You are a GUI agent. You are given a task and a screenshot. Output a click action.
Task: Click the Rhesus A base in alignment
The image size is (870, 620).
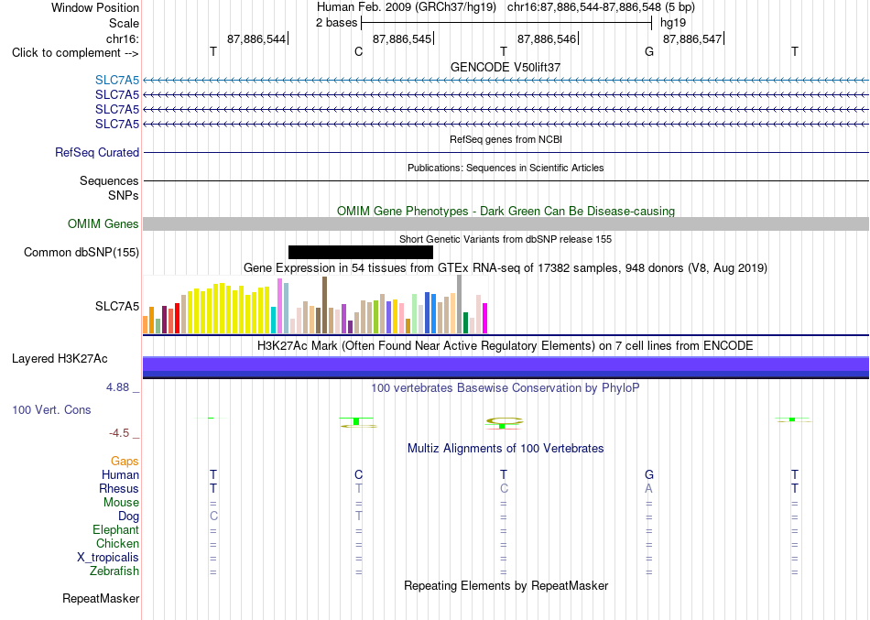[x=648, y=488]
